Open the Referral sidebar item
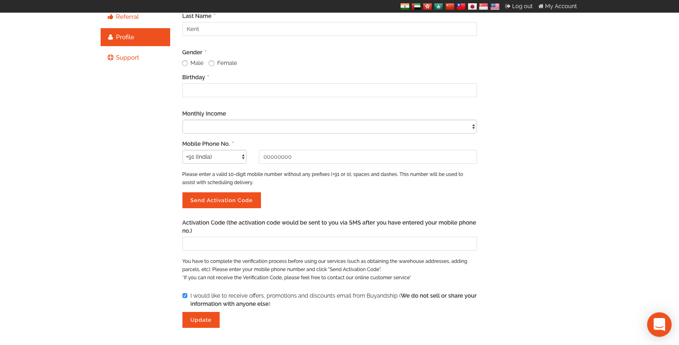Viewport: 679px width, 345px height. 123,17
